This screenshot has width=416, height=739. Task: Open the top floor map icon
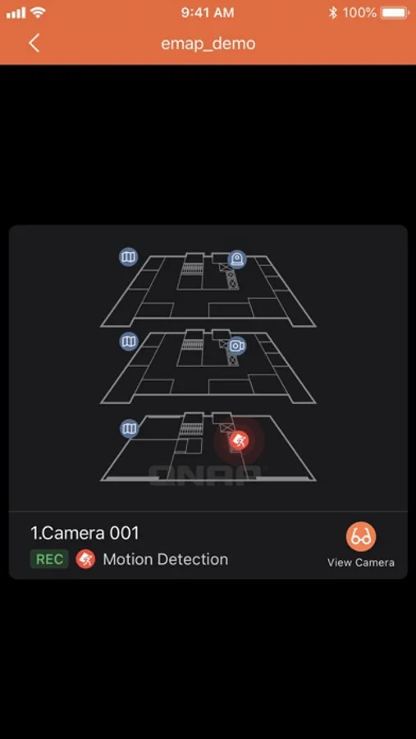128,257
